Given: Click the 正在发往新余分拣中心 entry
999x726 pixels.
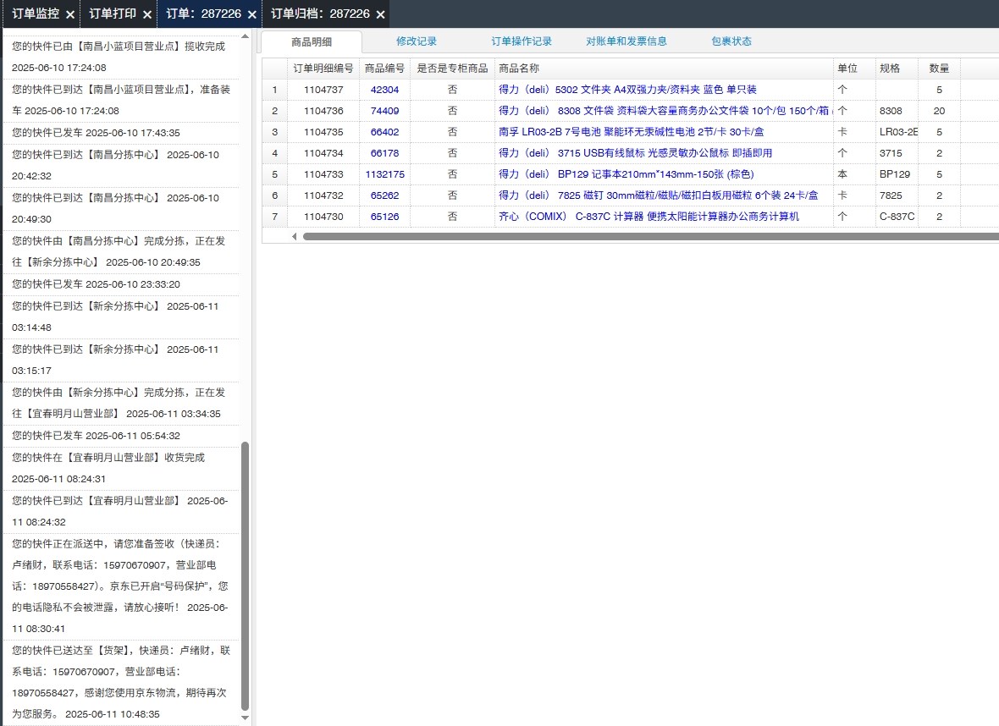Looking at the screenshot, I should [x=121, y=251].
